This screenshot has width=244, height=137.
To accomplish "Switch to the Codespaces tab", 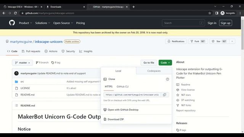I will click(154, 71).
